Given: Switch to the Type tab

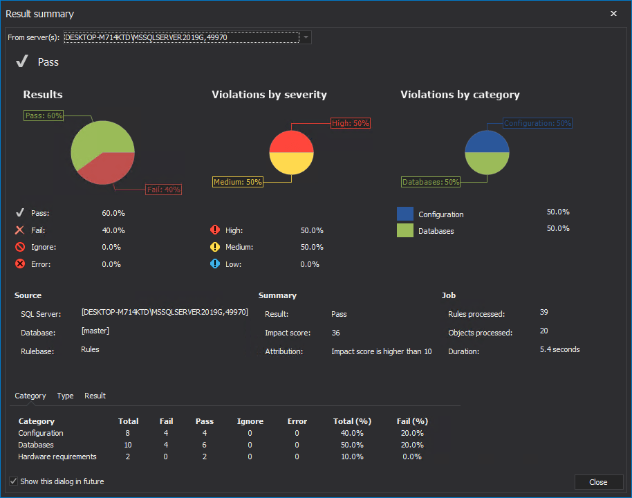Looking at the screenshot, I should tap(65, 396).
